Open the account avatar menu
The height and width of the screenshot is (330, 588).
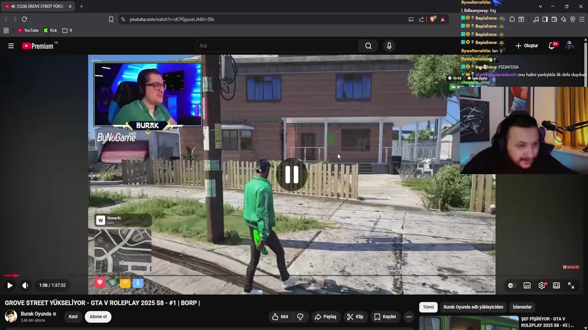[x=569, y=45]
